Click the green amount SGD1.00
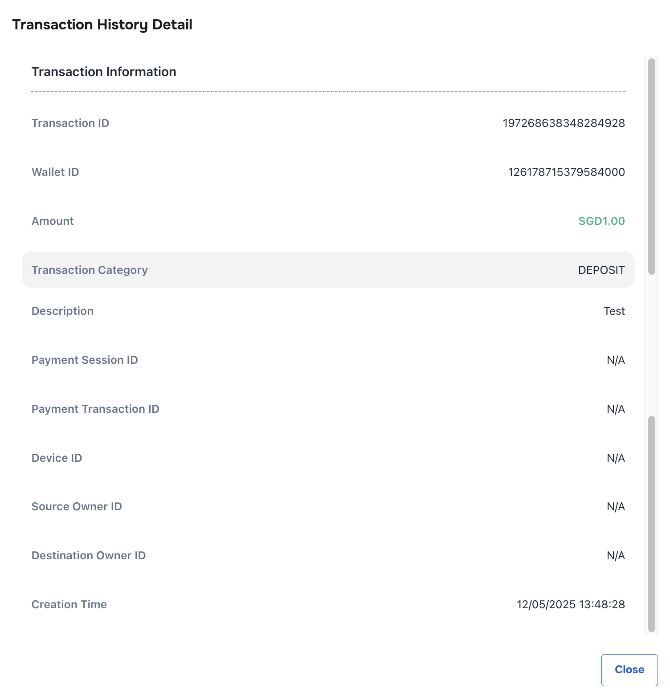 click(601, 221)
